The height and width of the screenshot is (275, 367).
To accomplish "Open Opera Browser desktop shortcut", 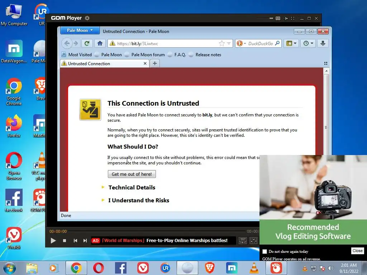I will pos(14,166).
